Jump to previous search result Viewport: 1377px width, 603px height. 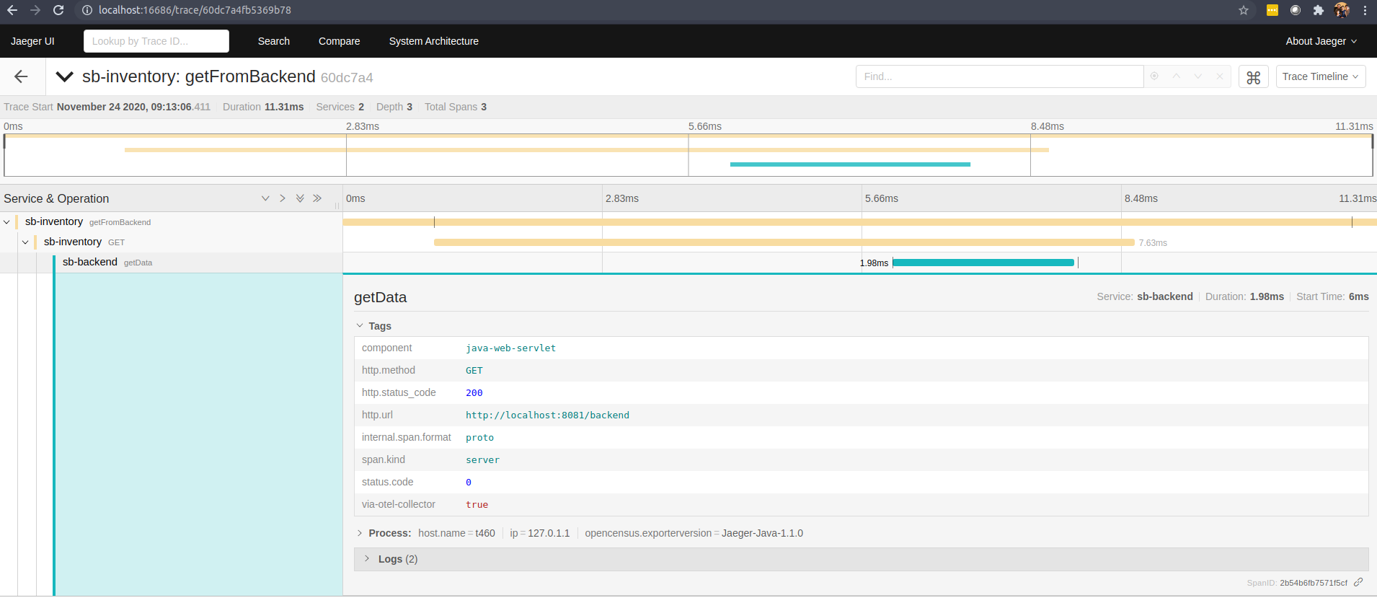[1176, 76]
